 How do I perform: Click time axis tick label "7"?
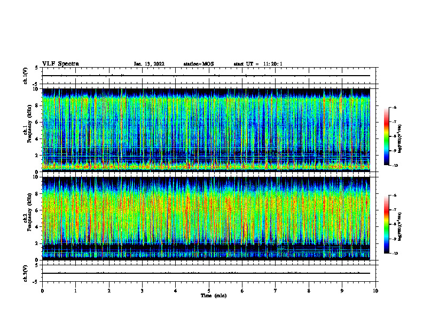[x=276, y=291]
